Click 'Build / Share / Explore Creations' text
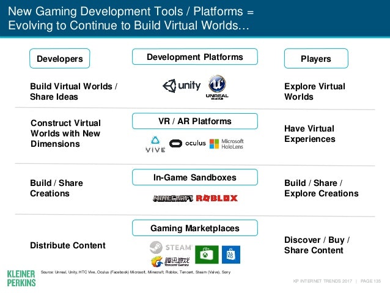 click(322, 188)
